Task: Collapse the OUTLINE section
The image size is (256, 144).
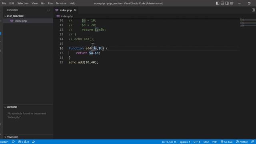Action: pyautogui.click(x=12, y=107)
